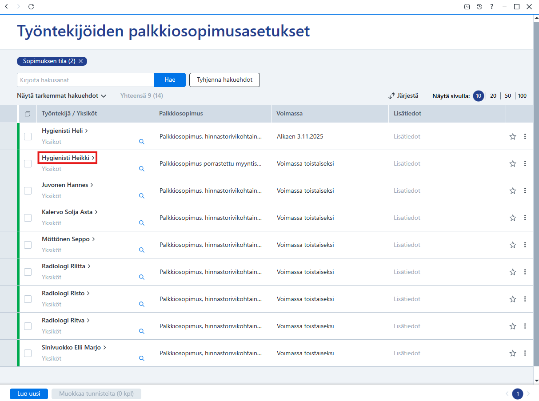Go to page 1 in pagination
This screenshot has width=539, height=401.
tap(518, 394)
